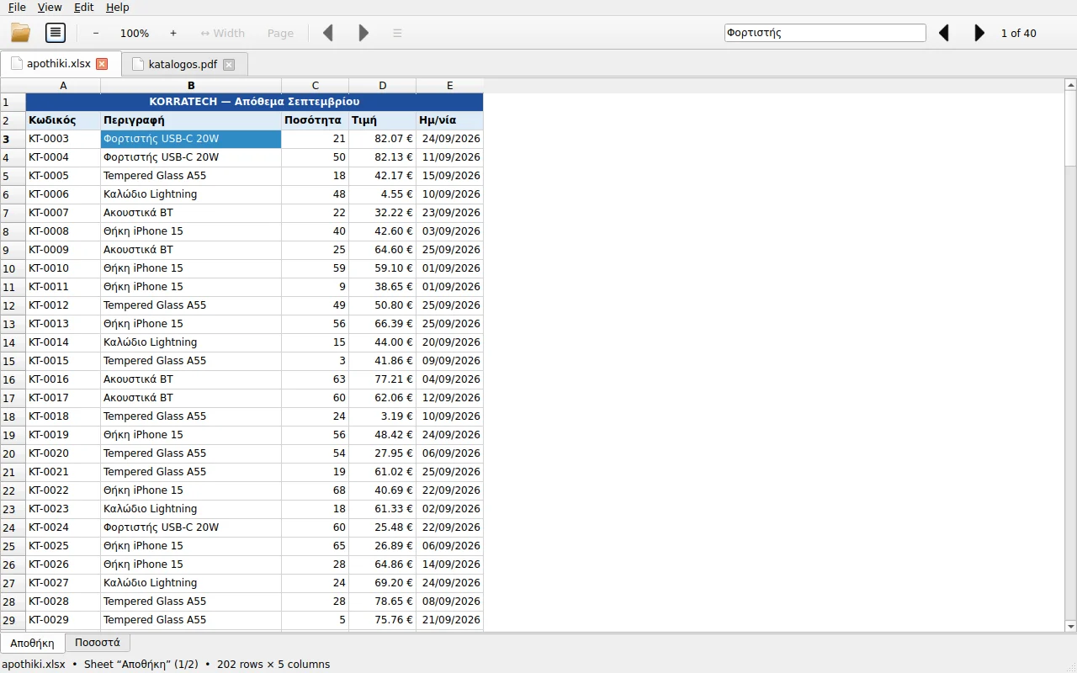The image size is (1077, 673).
Task: Select column D header
Action: point(382,85)
